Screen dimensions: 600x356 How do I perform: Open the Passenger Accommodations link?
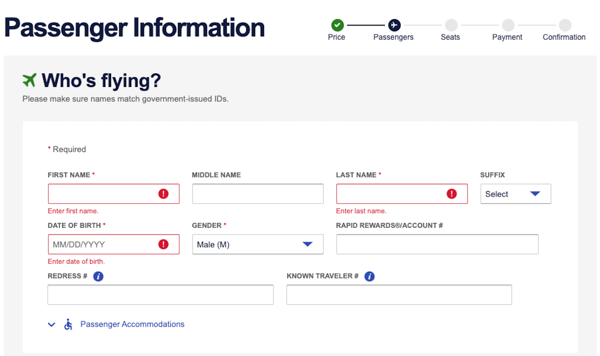click(132, 324)
